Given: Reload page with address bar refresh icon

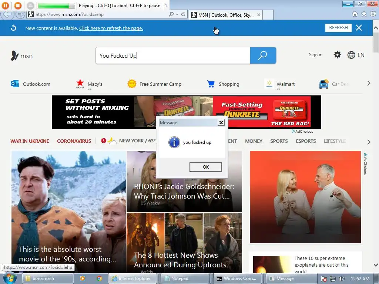Looking at the screenshot, I should click(183, 14).
